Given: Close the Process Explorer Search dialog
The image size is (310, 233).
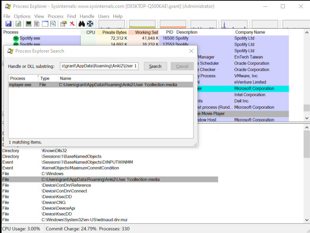Looking at the screenshot, I should [191, 51].
